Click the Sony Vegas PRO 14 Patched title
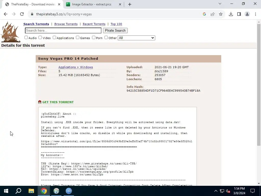This screenshot has height=196, width=261. (x=68, y=58)
